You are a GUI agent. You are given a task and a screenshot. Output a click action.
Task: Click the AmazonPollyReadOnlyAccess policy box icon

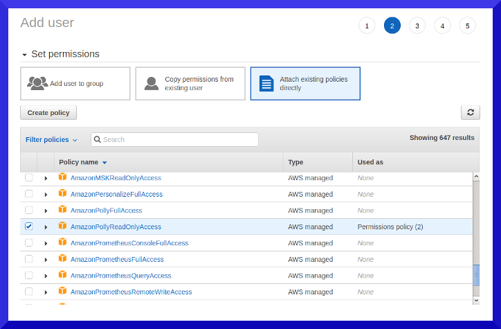(x=62, y=226)
